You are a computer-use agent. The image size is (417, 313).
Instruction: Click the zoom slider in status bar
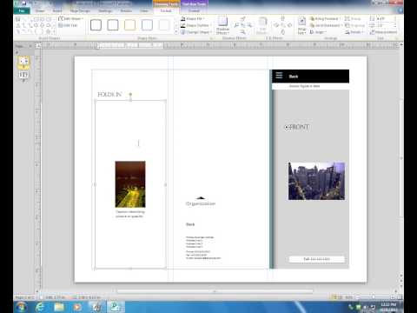click(374, 297)
